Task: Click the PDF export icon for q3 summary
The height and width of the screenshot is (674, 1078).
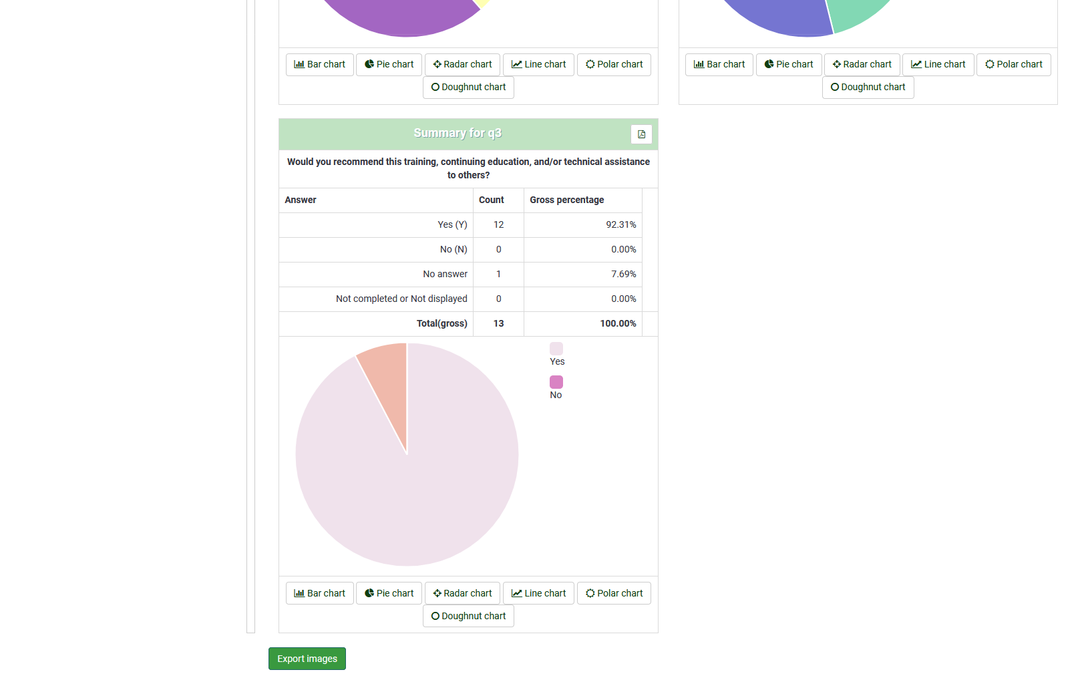Action: [x=641, y=134]
